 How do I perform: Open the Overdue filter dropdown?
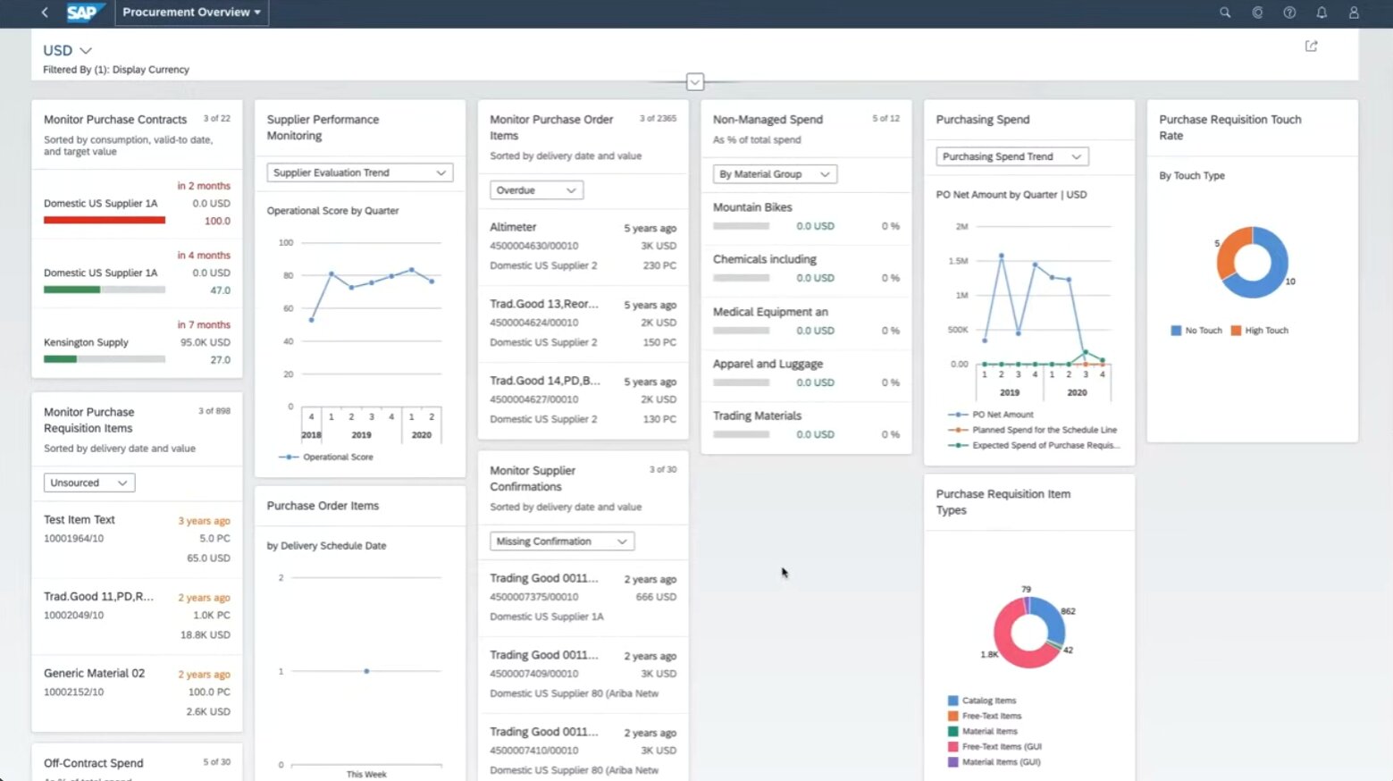(x=536, y=190)
